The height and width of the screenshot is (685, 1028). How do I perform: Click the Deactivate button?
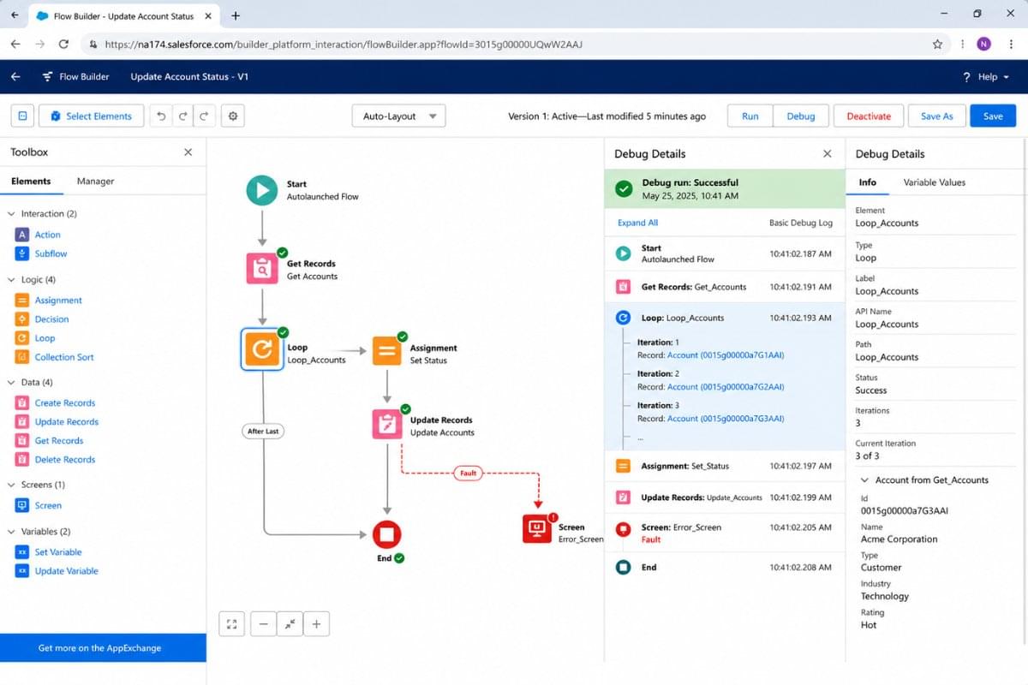coord(869,116)
